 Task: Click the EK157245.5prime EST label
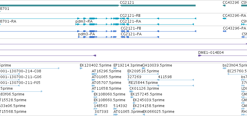146,94
